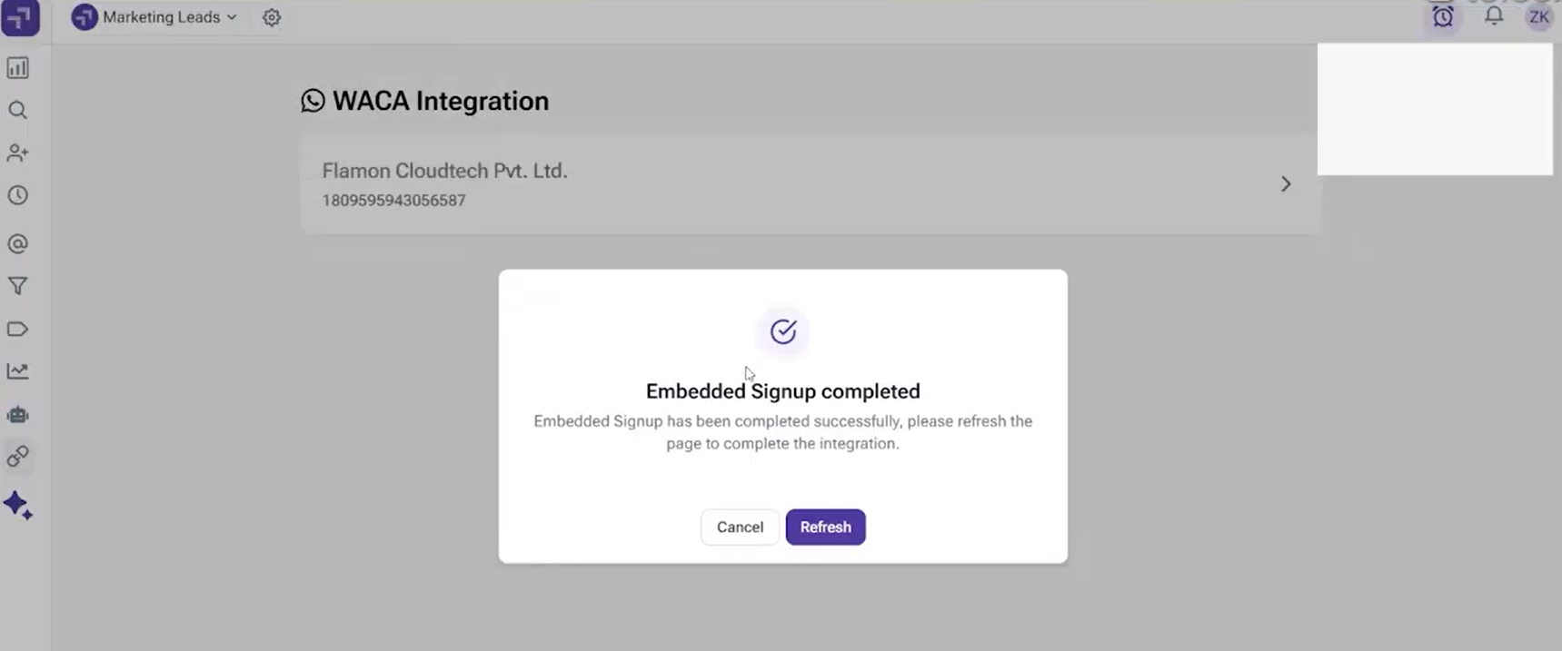Open workspace settings via the gear icon

[271, 17]
